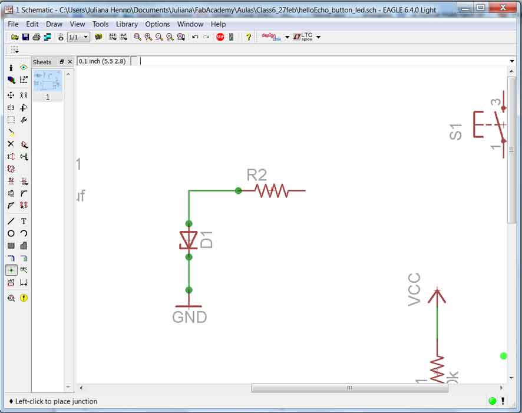The width and height of the screenshot is (522, 413).
Task: Select the Change (wrench) tool
Action: point(24,120)
